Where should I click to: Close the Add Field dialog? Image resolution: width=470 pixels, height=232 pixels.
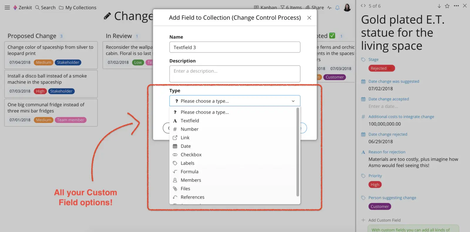[309, 18]
